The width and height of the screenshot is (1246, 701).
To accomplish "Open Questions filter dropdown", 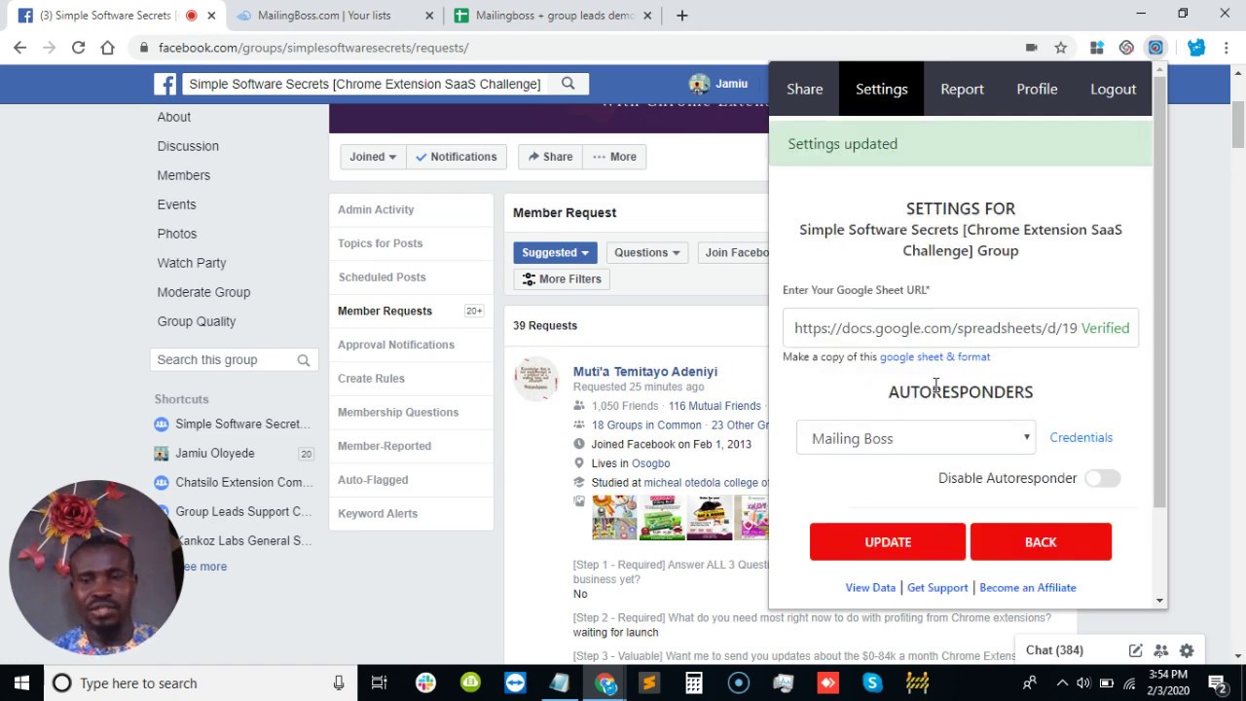I will click(647, 252).
